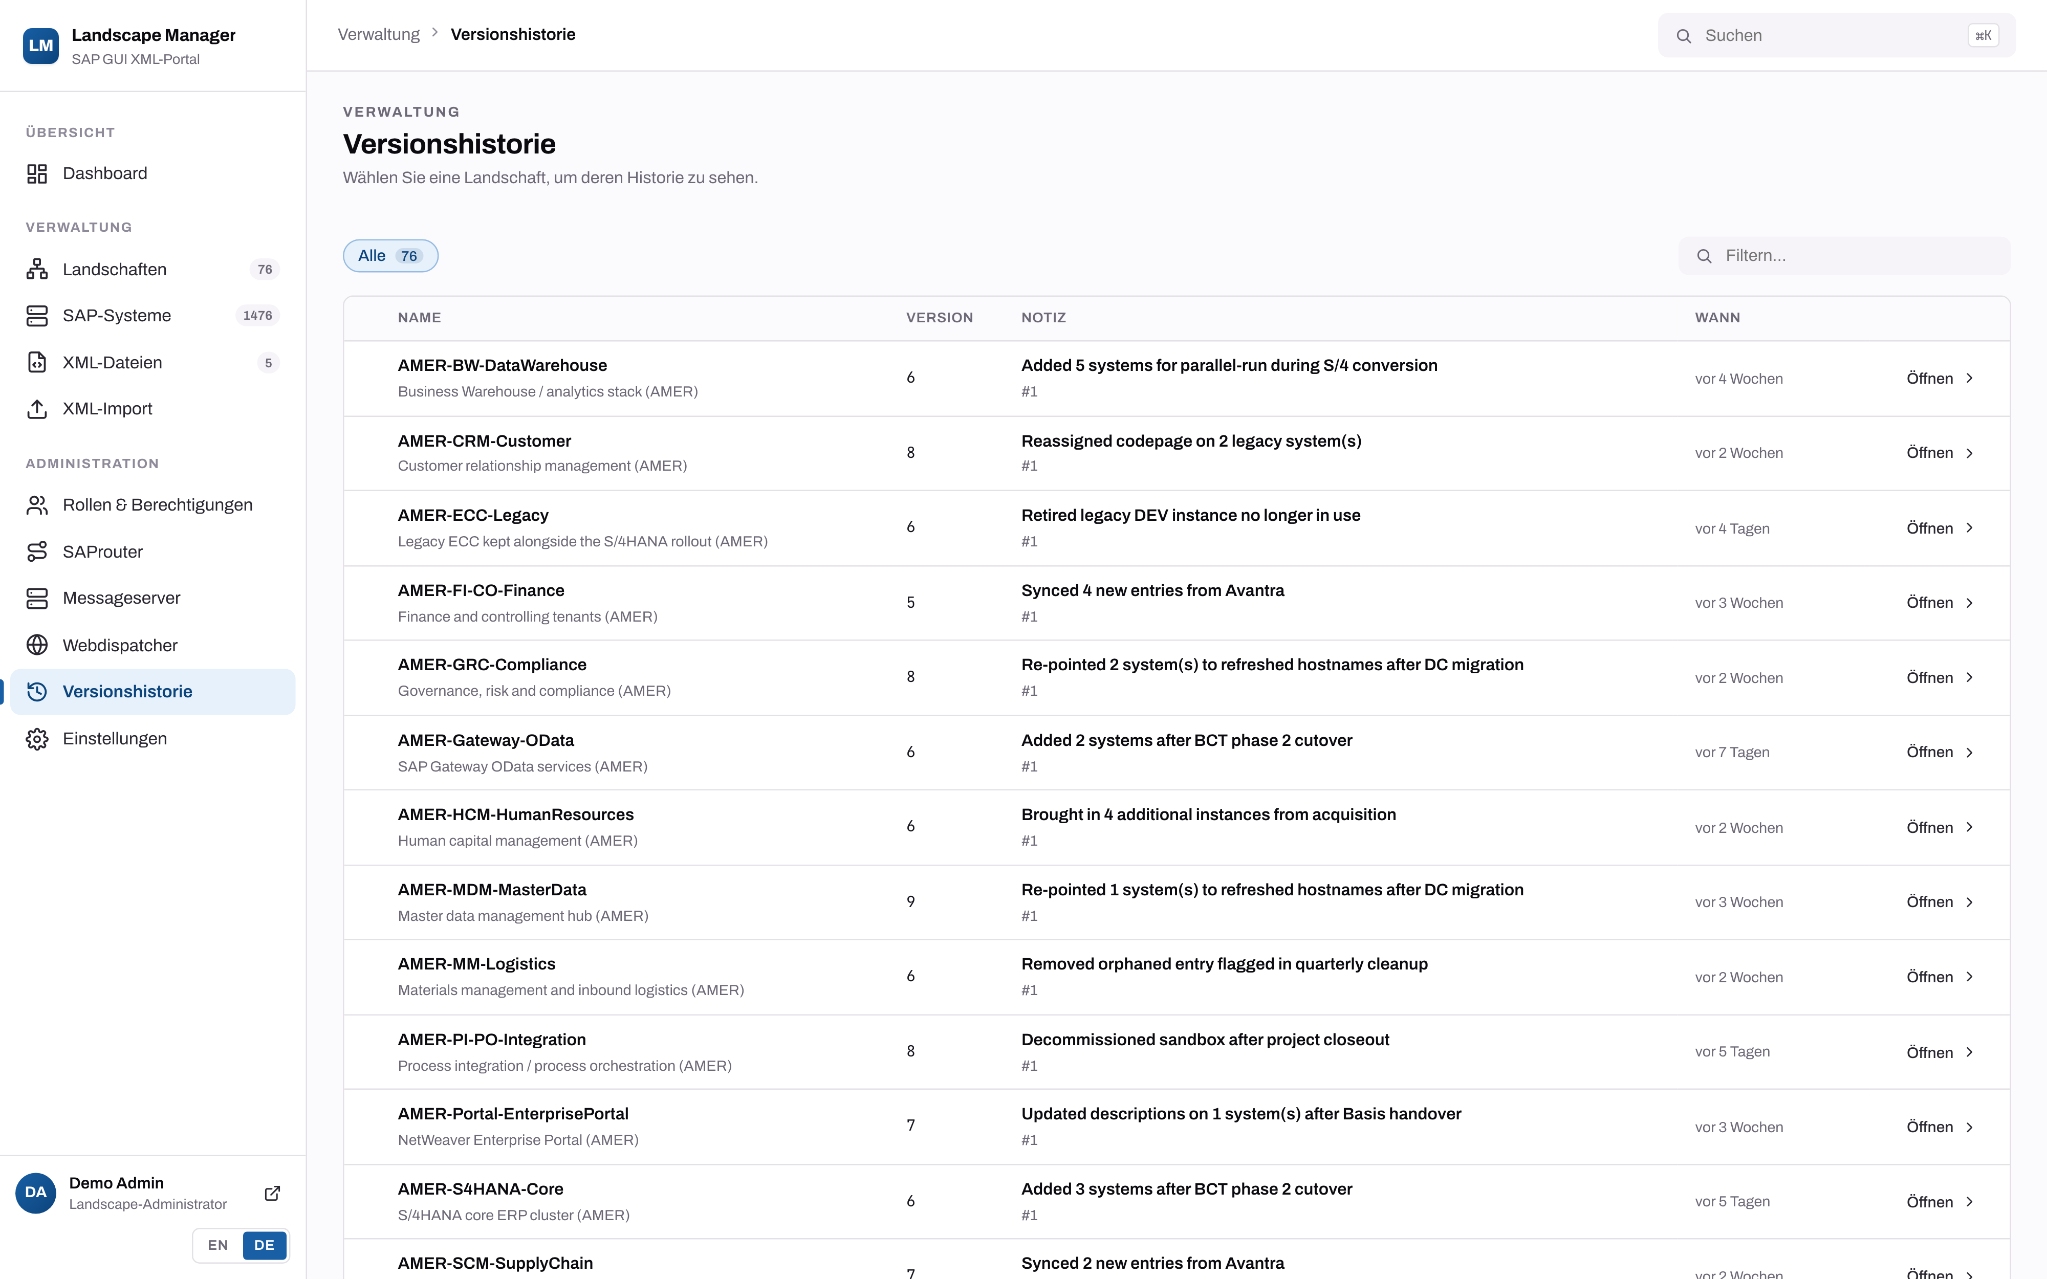Navigate to XML-Import

tap(153, 409)
